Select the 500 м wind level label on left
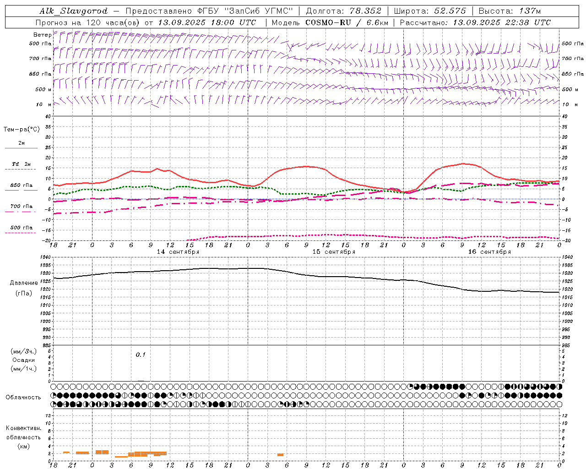Screen dimensions: 586x469 [43, 89]
